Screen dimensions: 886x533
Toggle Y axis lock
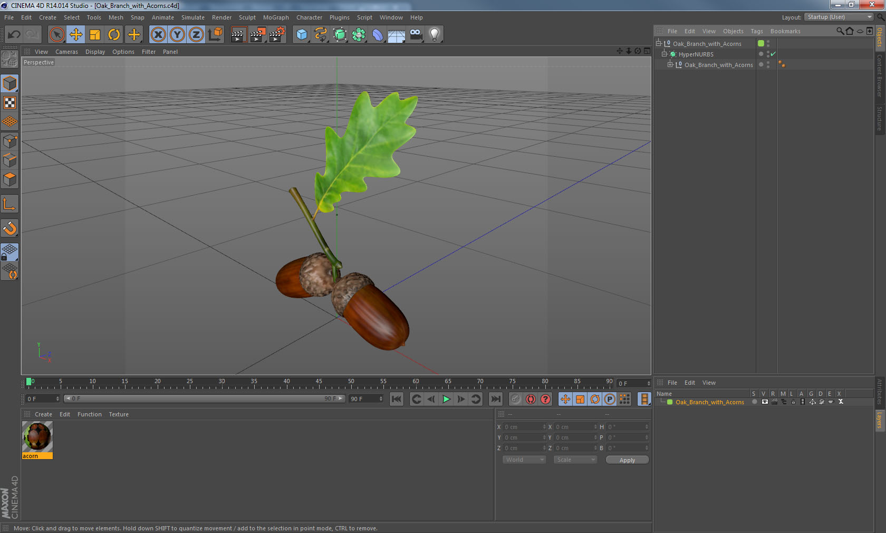point(177,35)
